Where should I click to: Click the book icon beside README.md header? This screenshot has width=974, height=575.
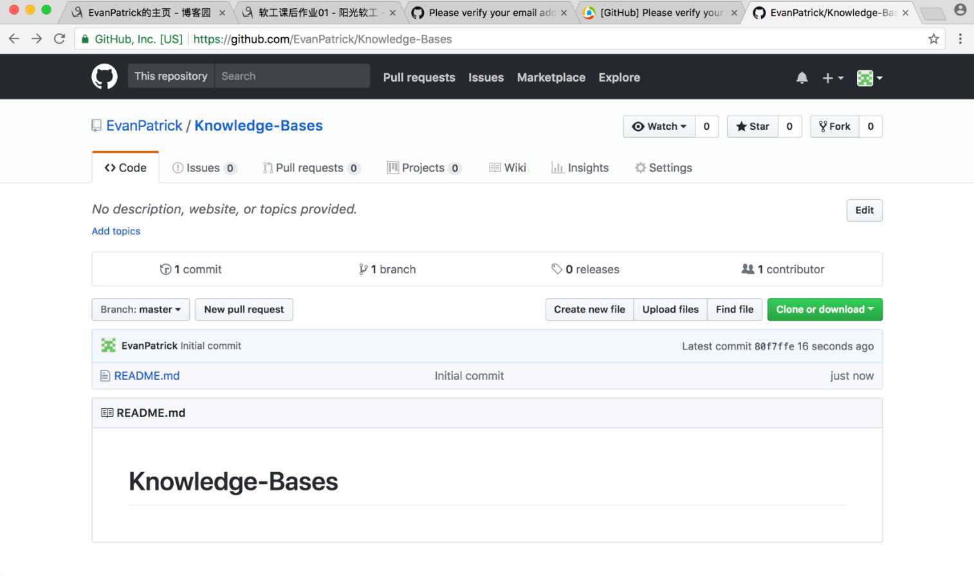pos(107,412)
